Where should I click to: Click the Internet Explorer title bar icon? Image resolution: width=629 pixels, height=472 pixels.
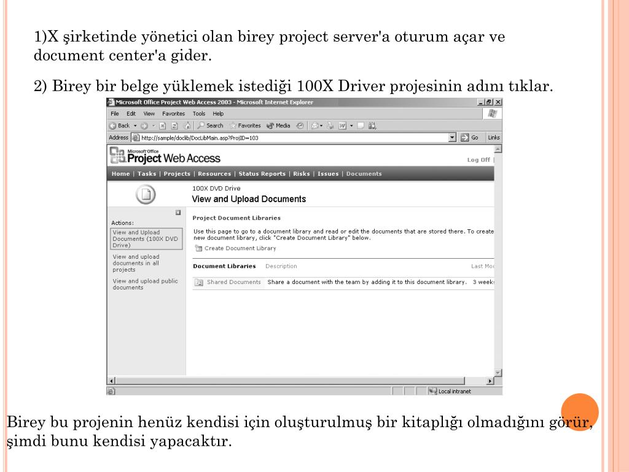111,102
